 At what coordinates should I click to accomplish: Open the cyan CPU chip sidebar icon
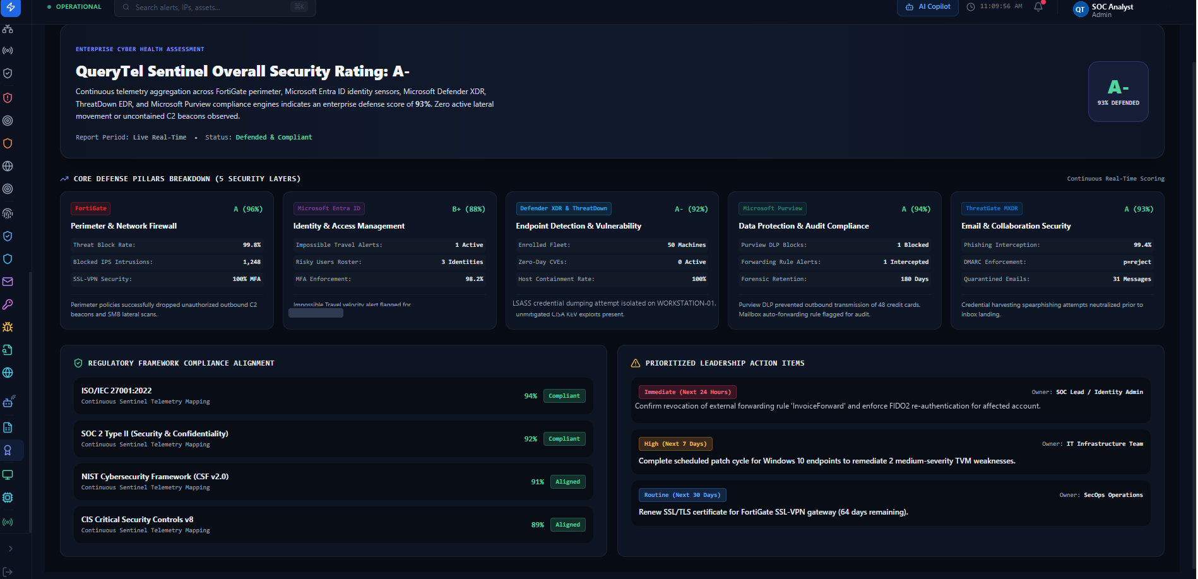tap(8, 498)
